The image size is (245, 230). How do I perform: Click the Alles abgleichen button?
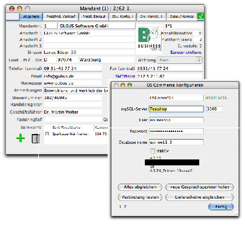click(140, 187)
